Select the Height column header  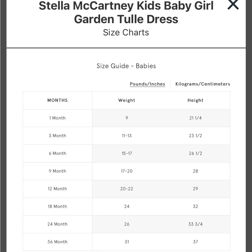point(195,100)
